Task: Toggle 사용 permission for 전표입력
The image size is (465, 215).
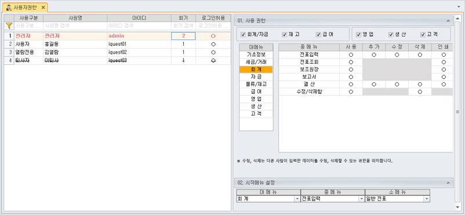Action: coord(351,55)
